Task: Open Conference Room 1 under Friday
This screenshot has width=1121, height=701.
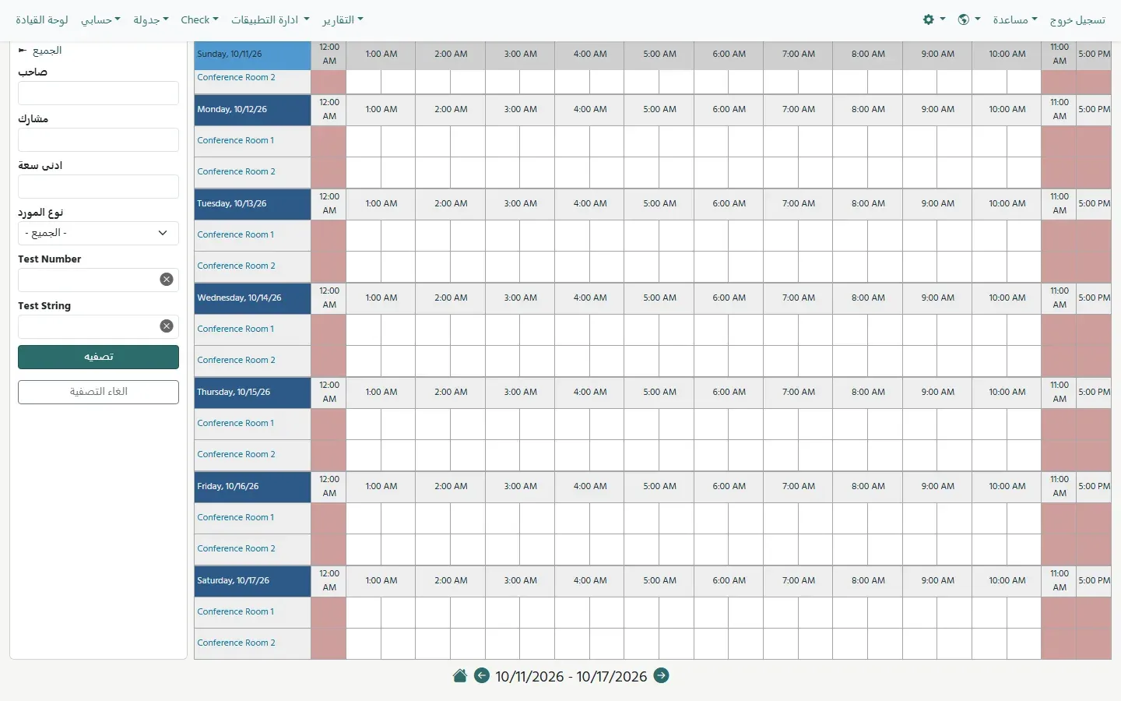Action: pos(235,517)
